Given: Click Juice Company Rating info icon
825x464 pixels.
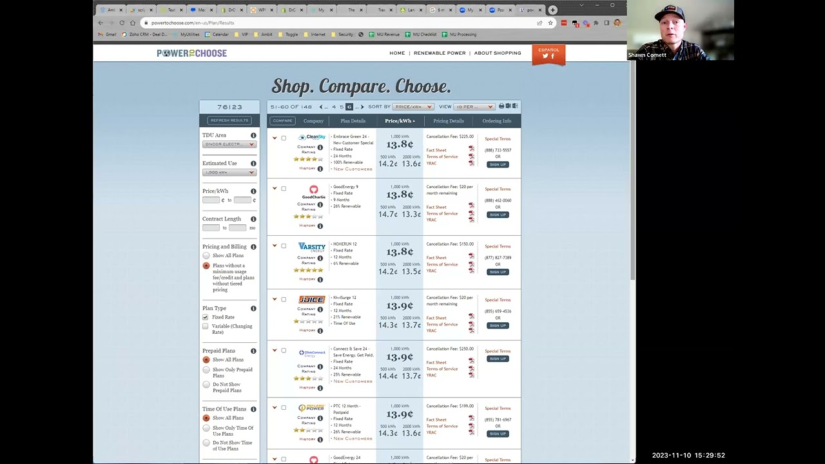Looking at the screenshot, I should (320, 310).
